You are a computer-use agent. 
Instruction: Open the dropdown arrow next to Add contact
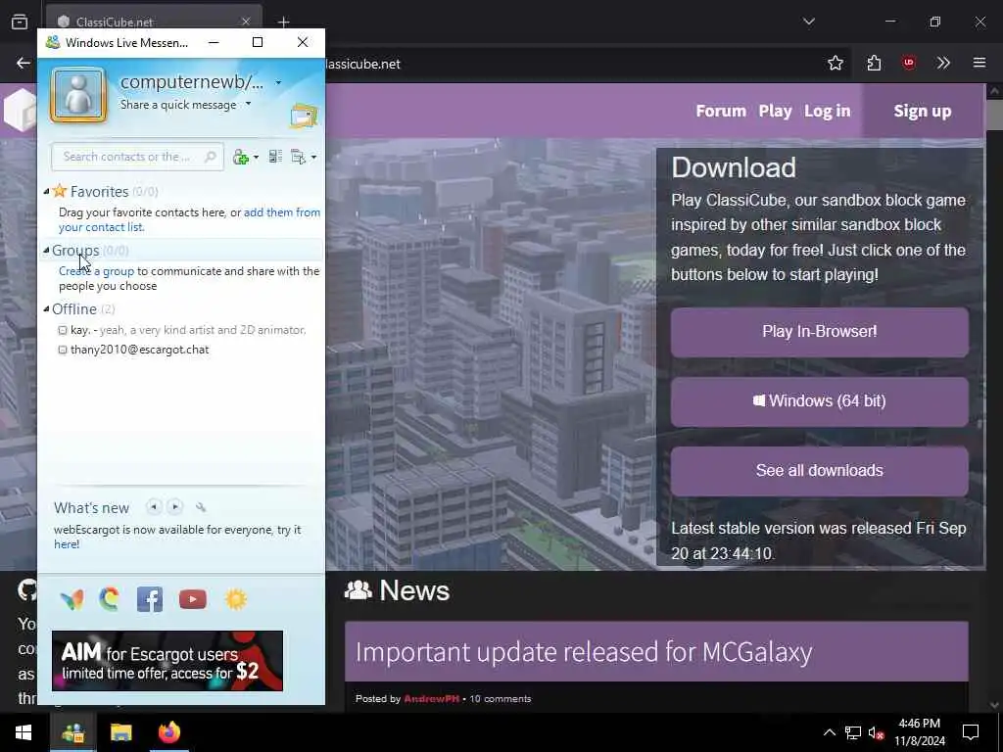pos(256,158)
